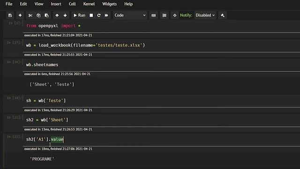Place cursor in sh2['A1'].value cell
This screenshot has width=300, height=169.
162,139
